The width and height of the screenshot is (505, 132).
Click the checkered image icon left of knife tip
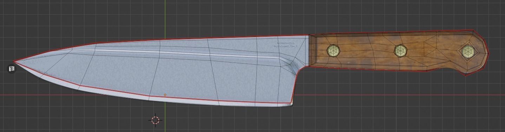[x=12, y=68]
